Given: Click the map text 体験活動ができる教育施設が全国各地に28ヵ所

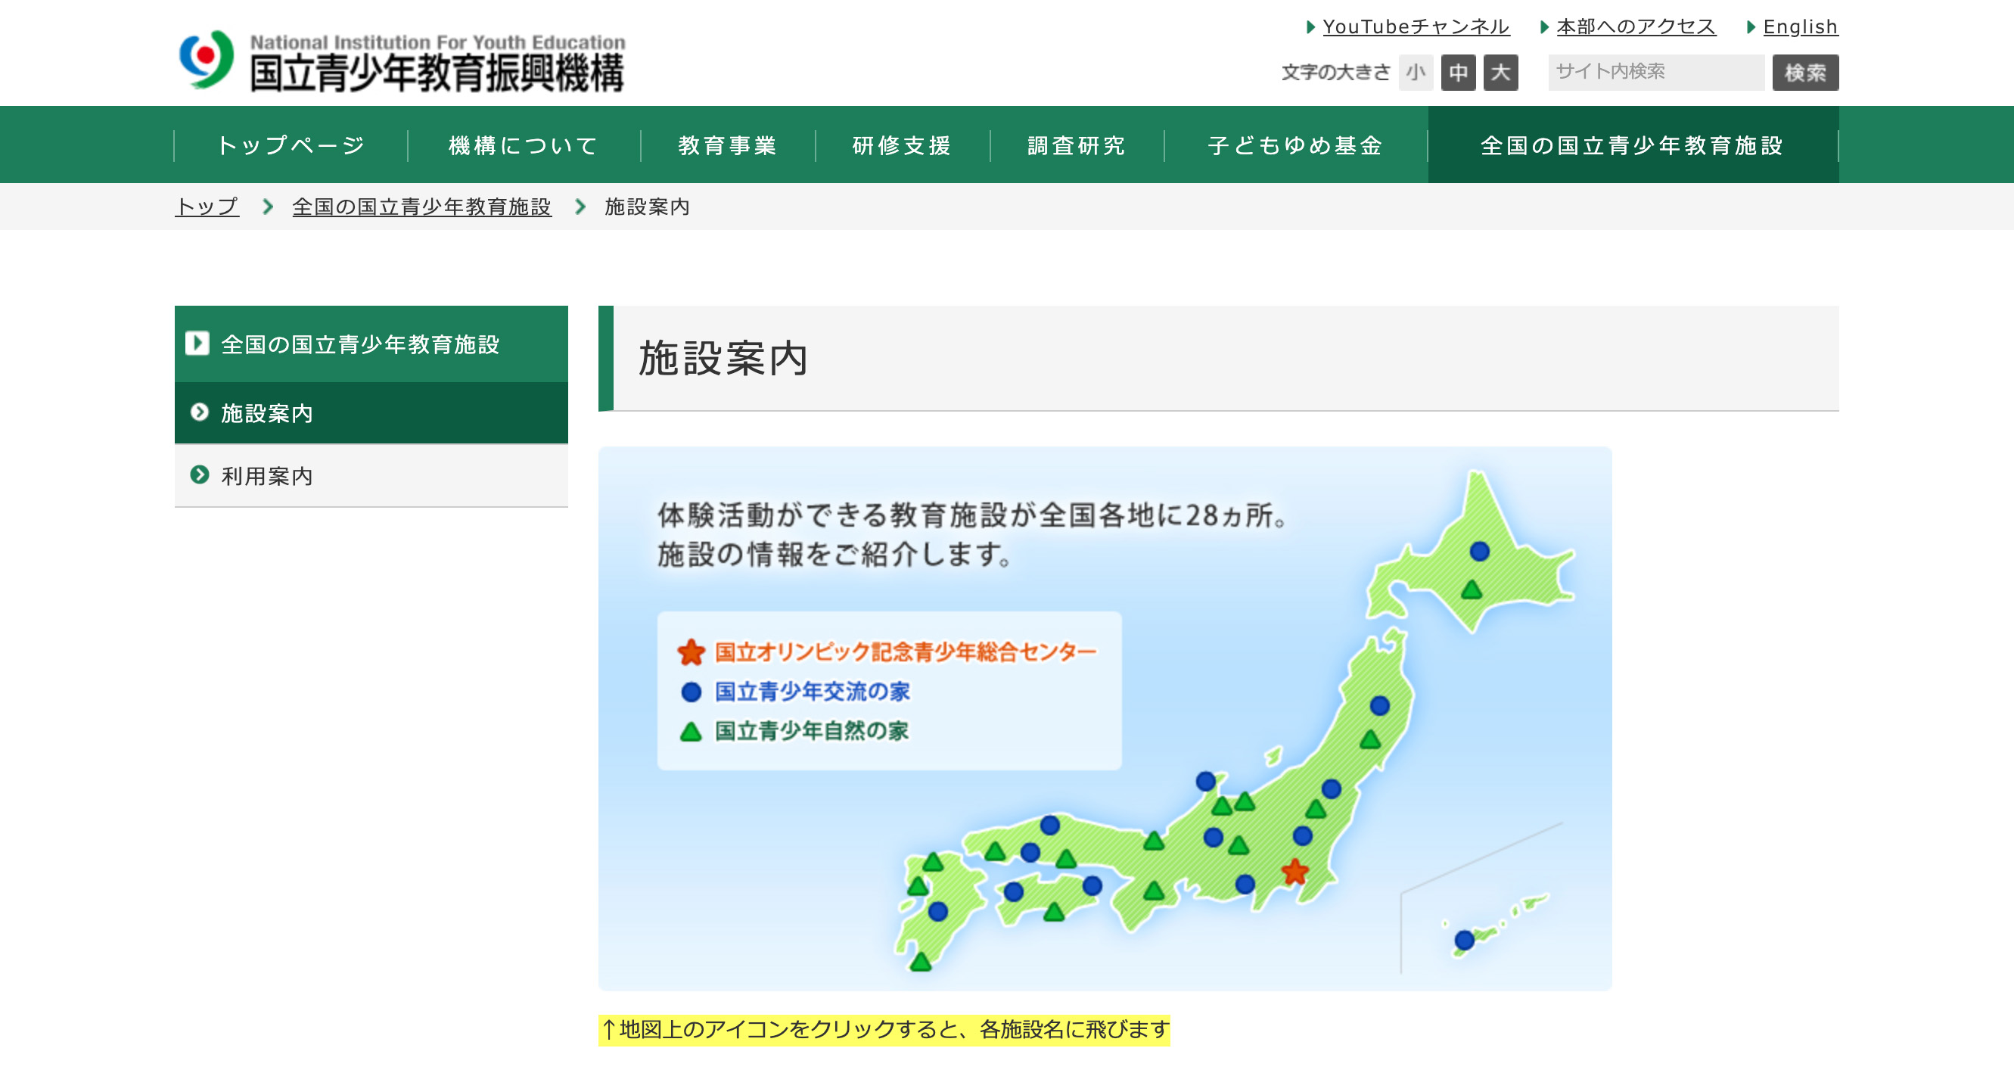Looking at the screenshot, I should point(971,515).
